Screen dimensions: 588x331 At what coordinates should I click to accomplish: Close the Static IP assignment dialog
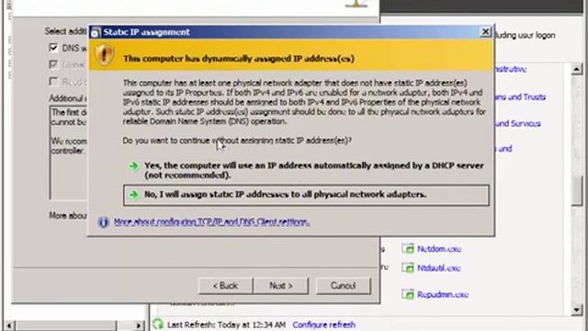[x=485, y=32]
